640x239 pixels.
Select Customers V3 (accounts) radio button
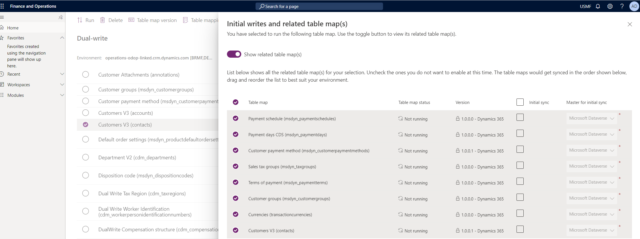[85, 113]
